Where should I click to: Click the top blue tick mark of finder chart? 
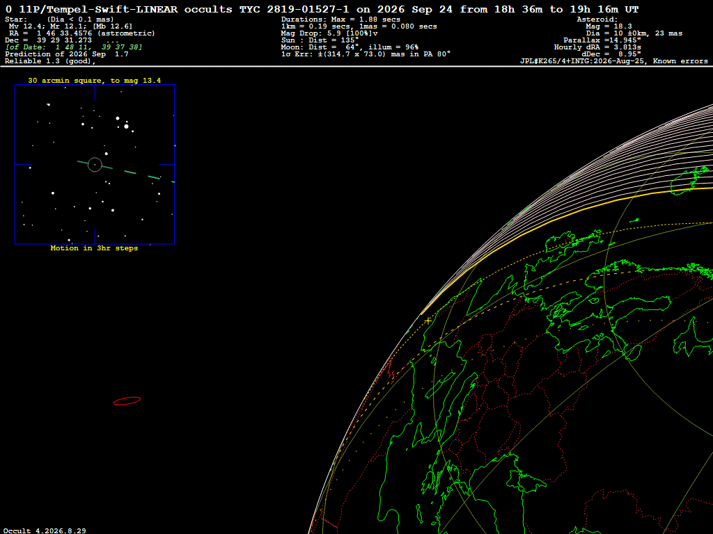(x=95, y=92)
